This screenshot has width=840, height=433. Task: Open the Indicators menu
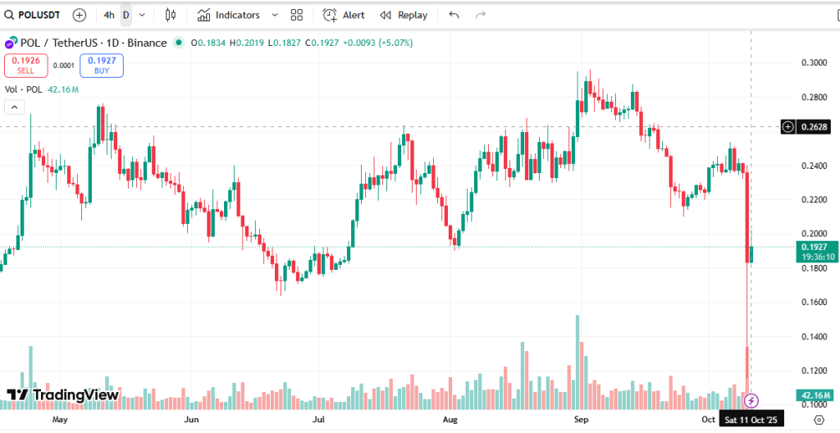pyautogui.click(x=229, y=15)
